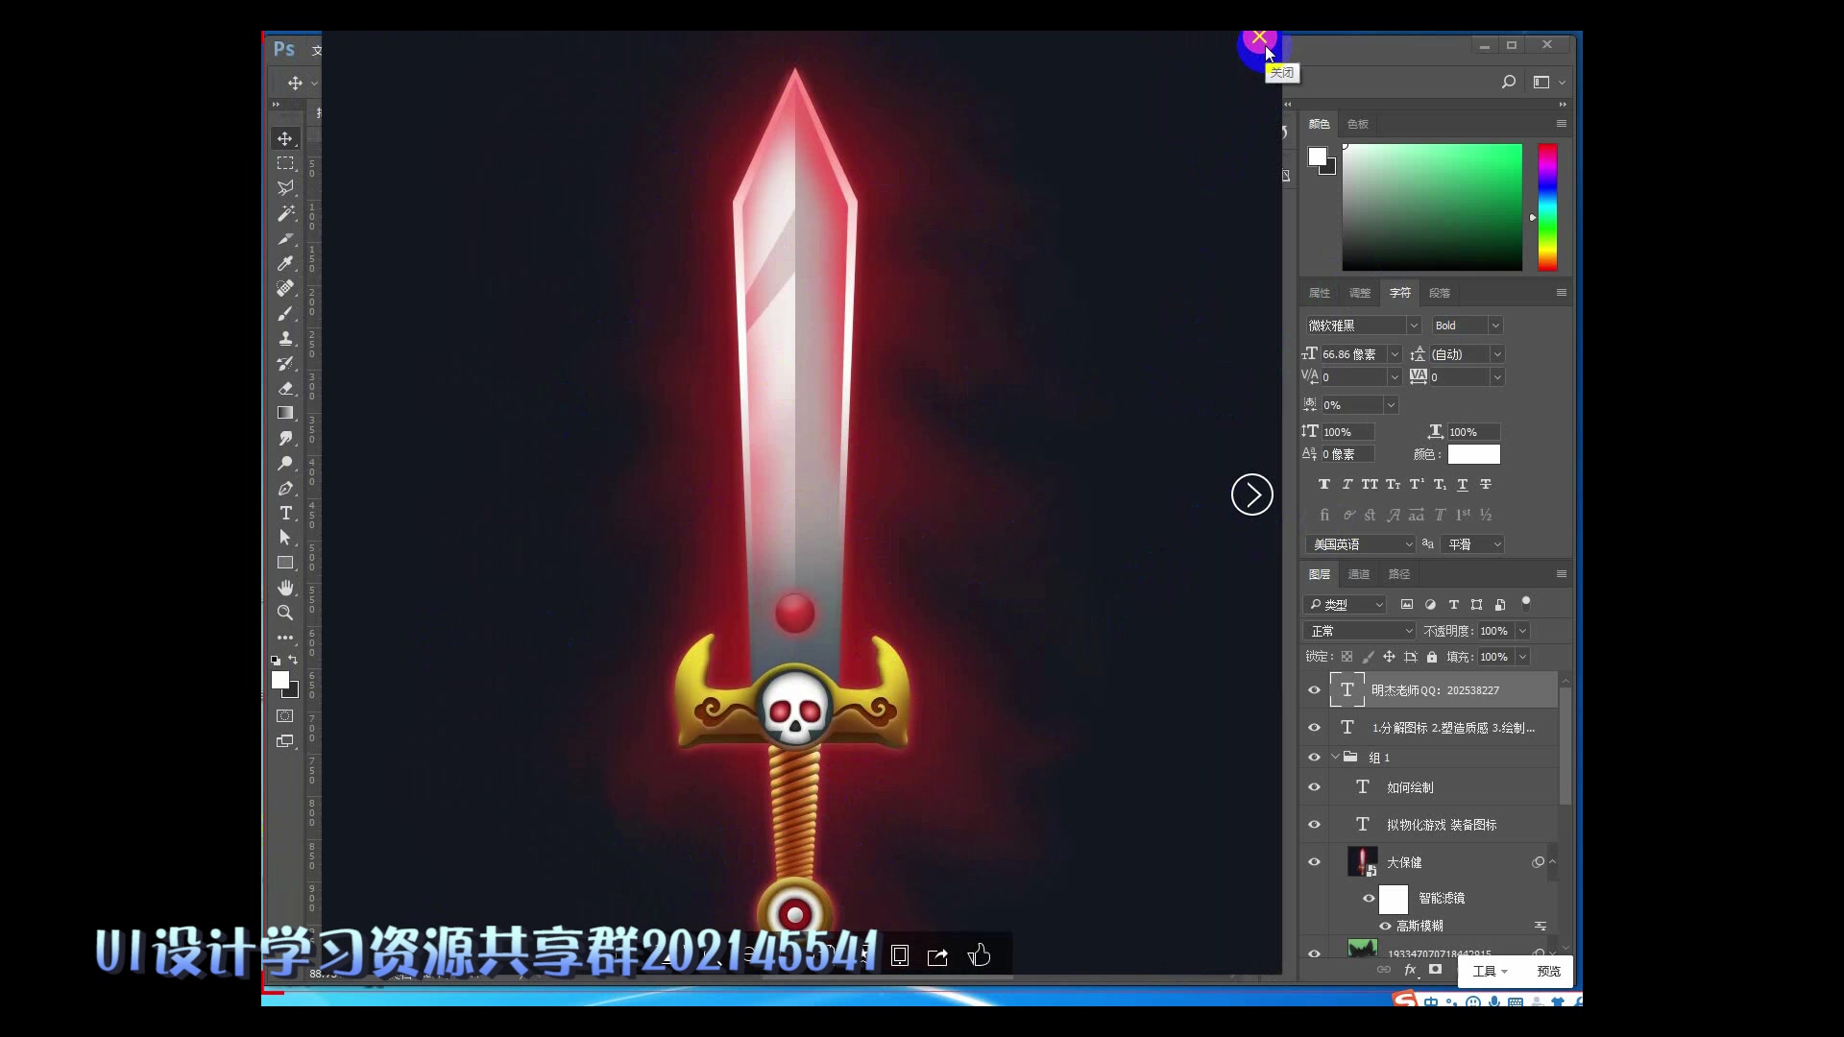The width and height of the screenshot is (1844, 1037).
Task: Switch to the 通道 channels tab
Action: tap(1358, 574)
